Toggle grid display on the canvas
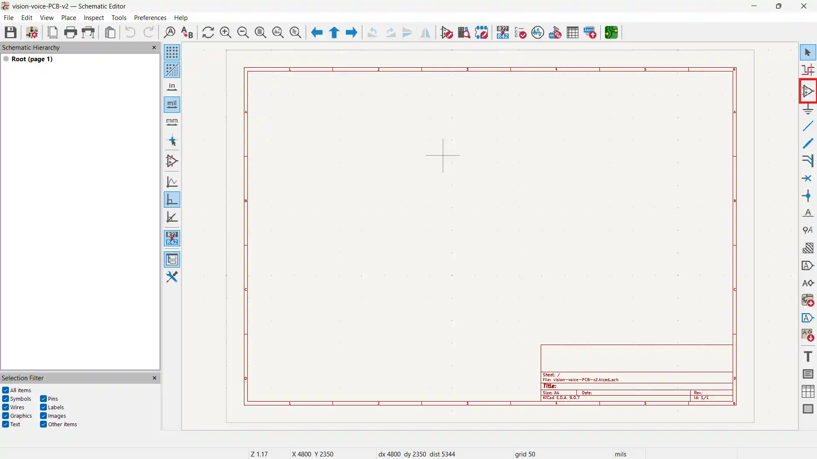The height and width of the screenshot is (459, 817). pos(172,52)
